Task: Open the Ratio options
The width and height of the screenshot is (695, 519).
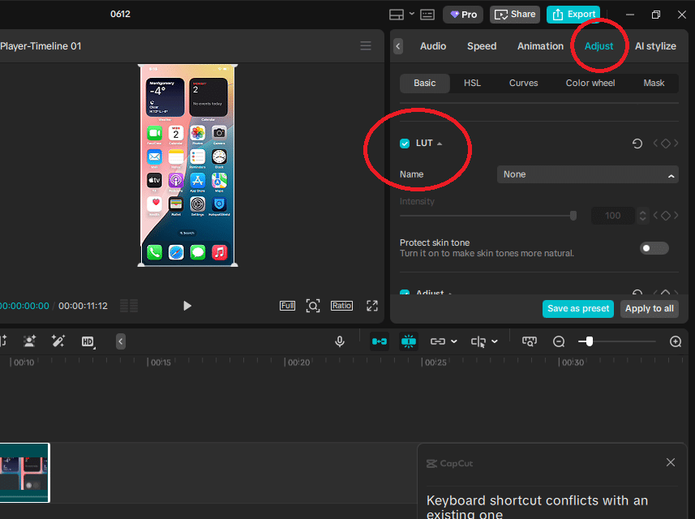Action: point(341,306)
